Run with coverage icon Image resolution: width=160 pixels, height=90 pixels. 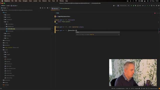click(x=135, y=5)
